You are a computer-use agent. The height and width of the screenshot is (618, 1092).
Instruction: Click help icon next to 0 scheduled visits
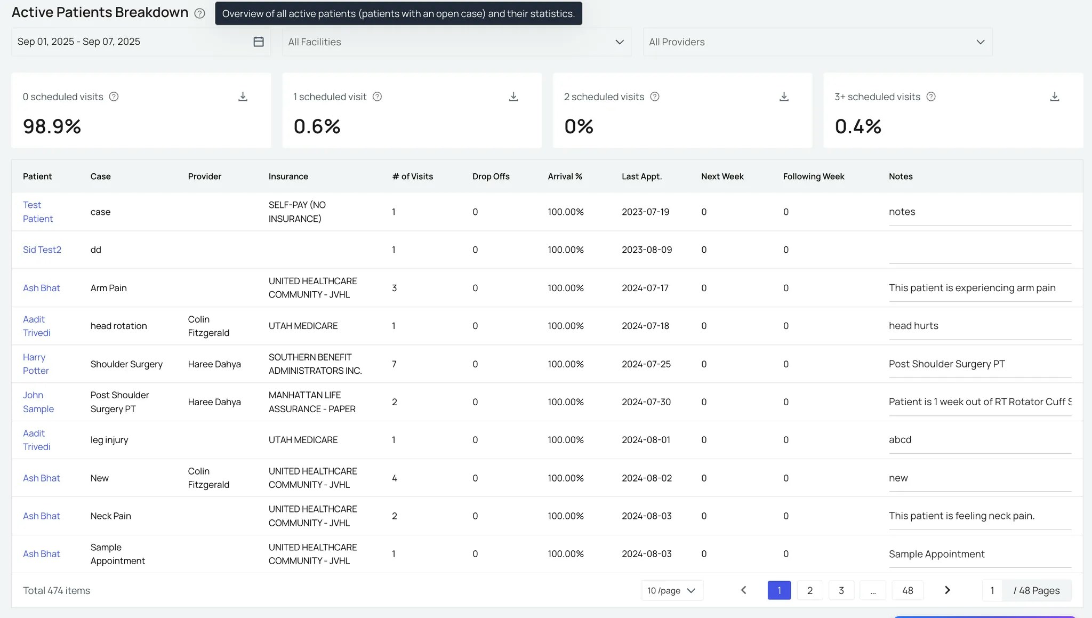[114, 97]
